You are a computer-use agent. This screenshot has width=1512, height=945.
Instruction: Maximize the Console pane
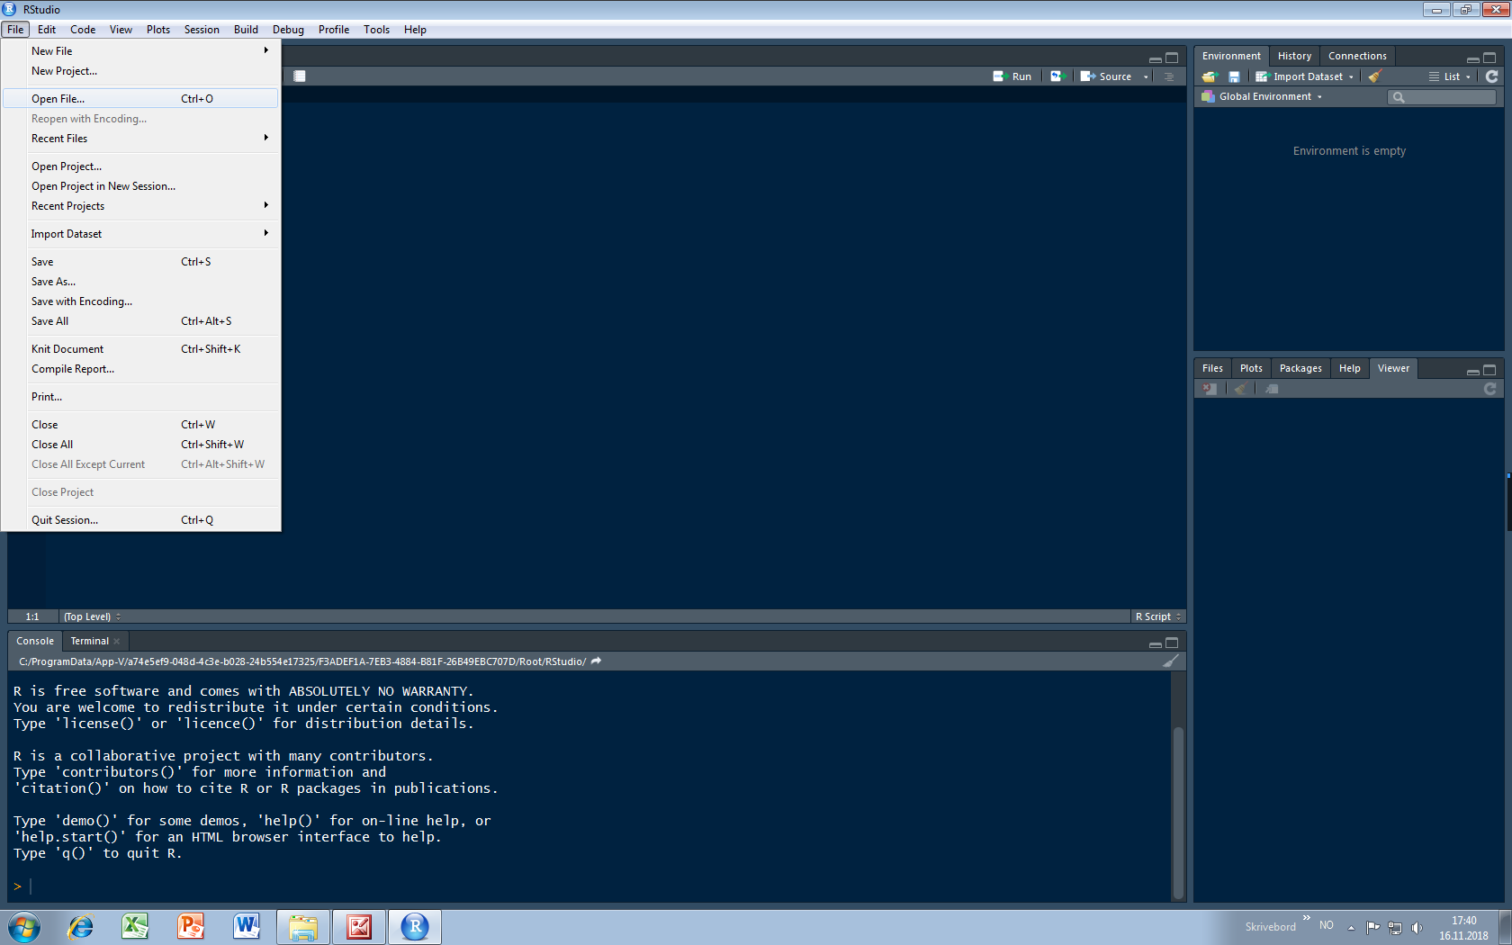[x=1172, y=643]
